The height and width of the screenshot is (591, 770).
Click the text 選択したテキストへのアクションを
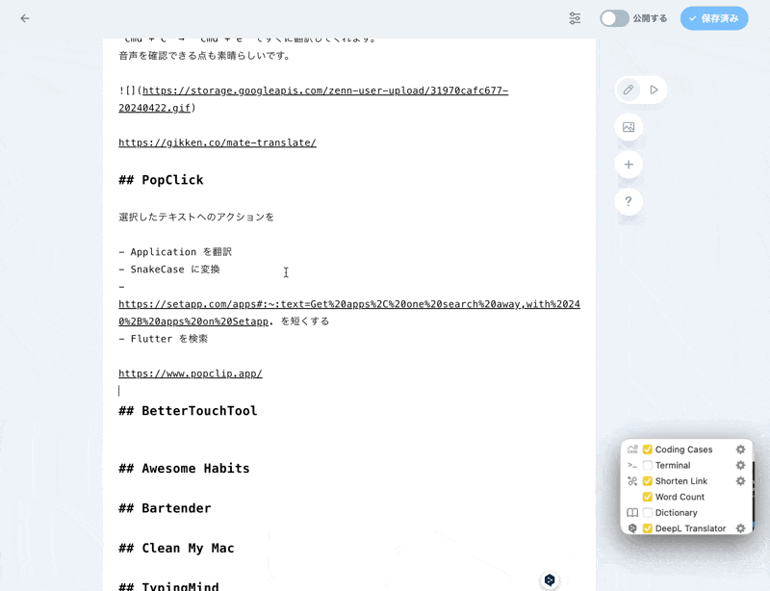coord(196,218)
